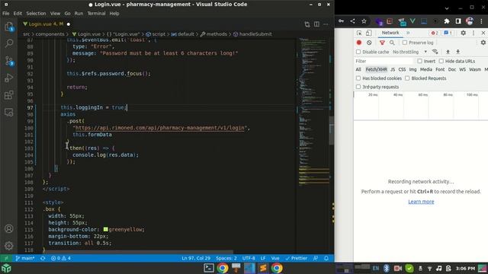This screenshot has width=488, height=274.
Task: Open VS Code notifications bell
Action: 326,258
